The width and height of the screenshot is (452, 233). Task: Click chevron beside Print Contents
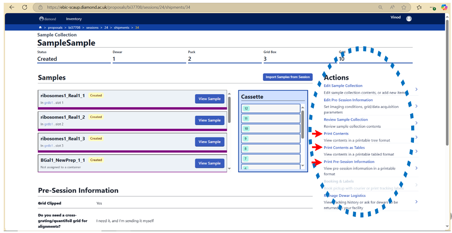416,137
